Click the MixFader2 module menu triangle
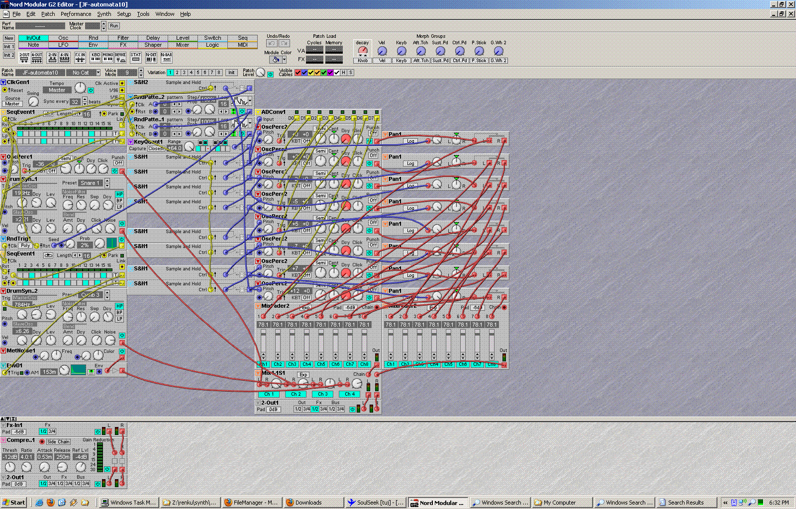 [258, 306]
